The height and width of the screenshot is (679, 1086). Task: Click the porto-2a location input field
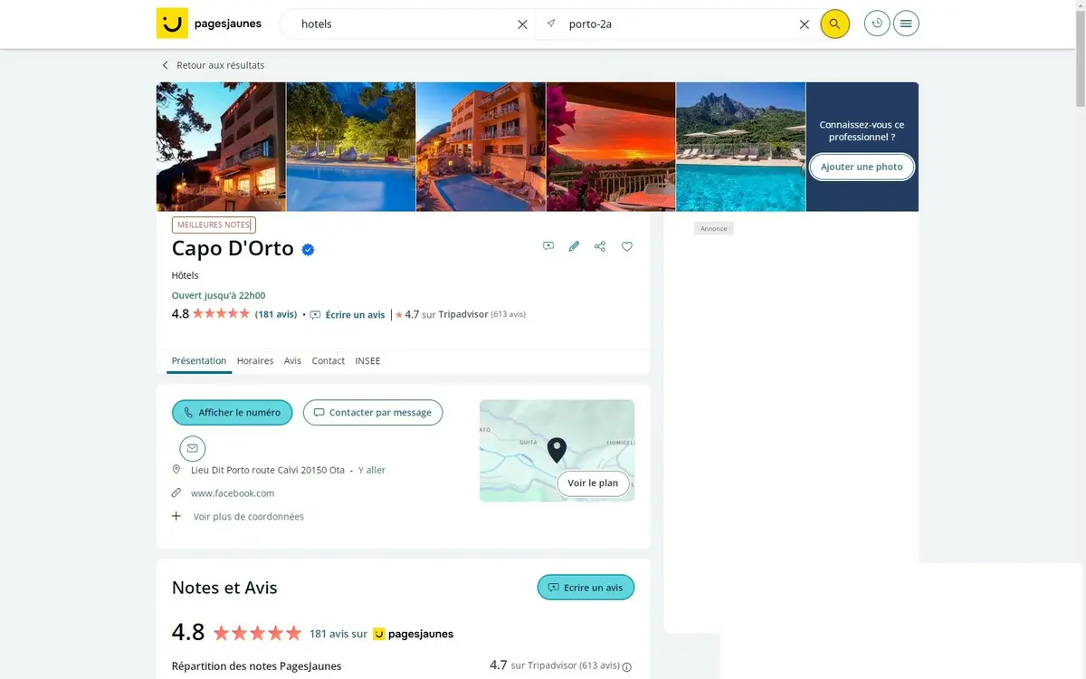[x=679, y=24]
